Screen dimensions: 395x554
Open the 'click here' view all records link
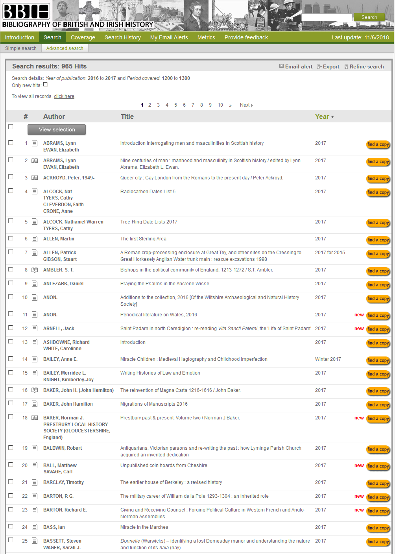tap(64, 96)
